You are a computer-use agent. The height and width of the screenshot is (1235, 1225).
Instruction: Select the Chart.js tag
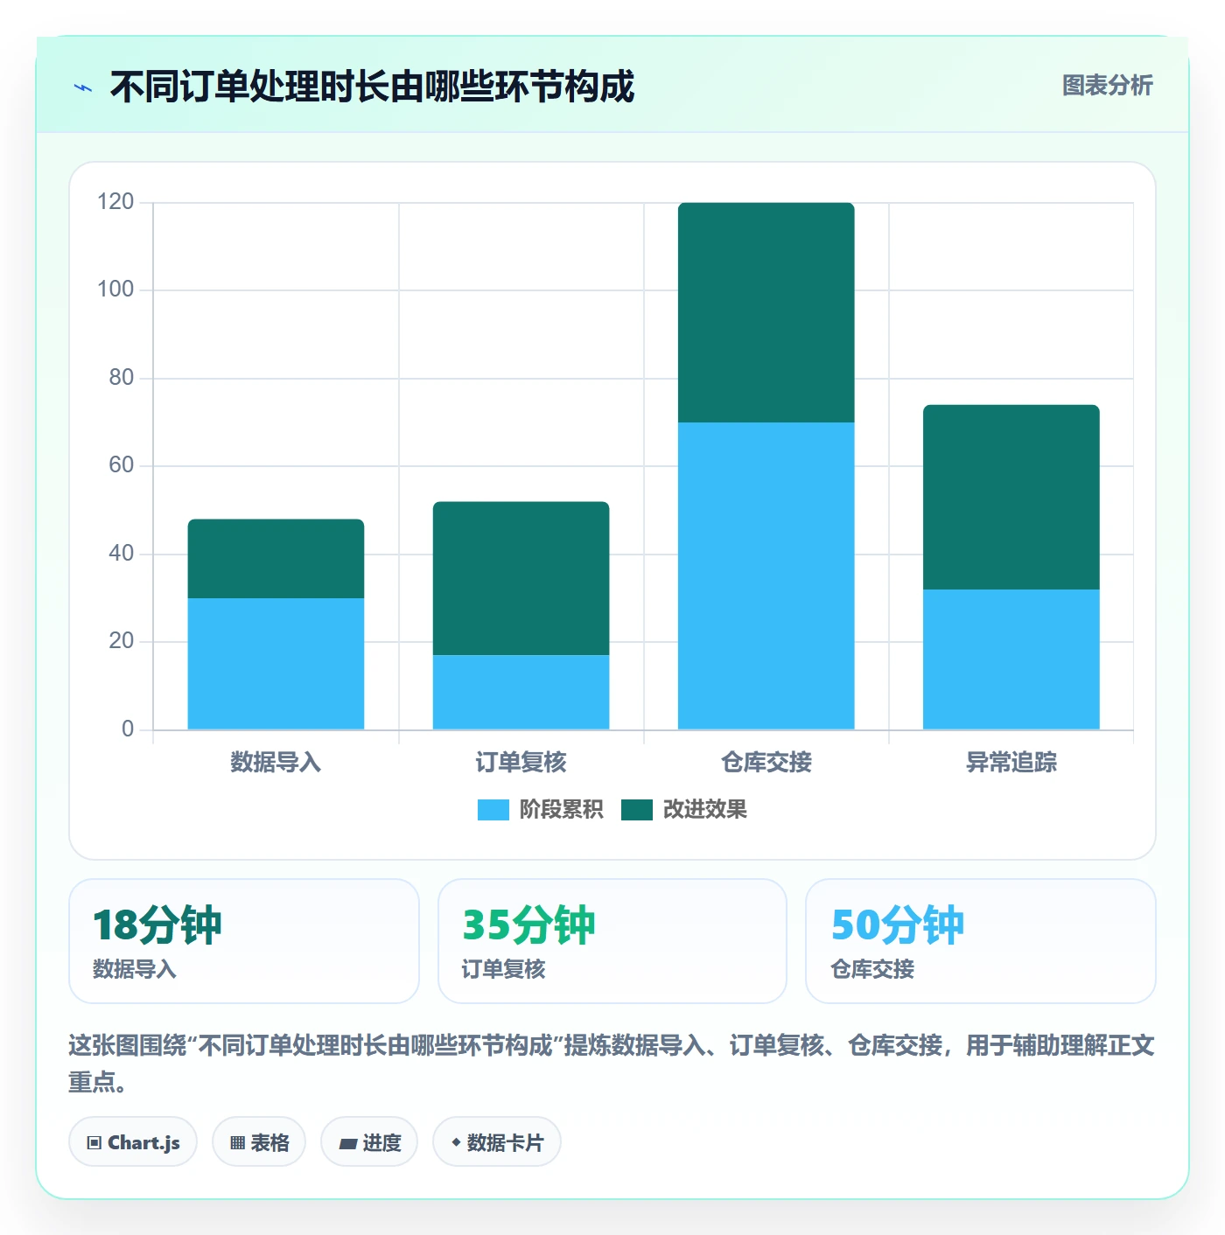133,1141
